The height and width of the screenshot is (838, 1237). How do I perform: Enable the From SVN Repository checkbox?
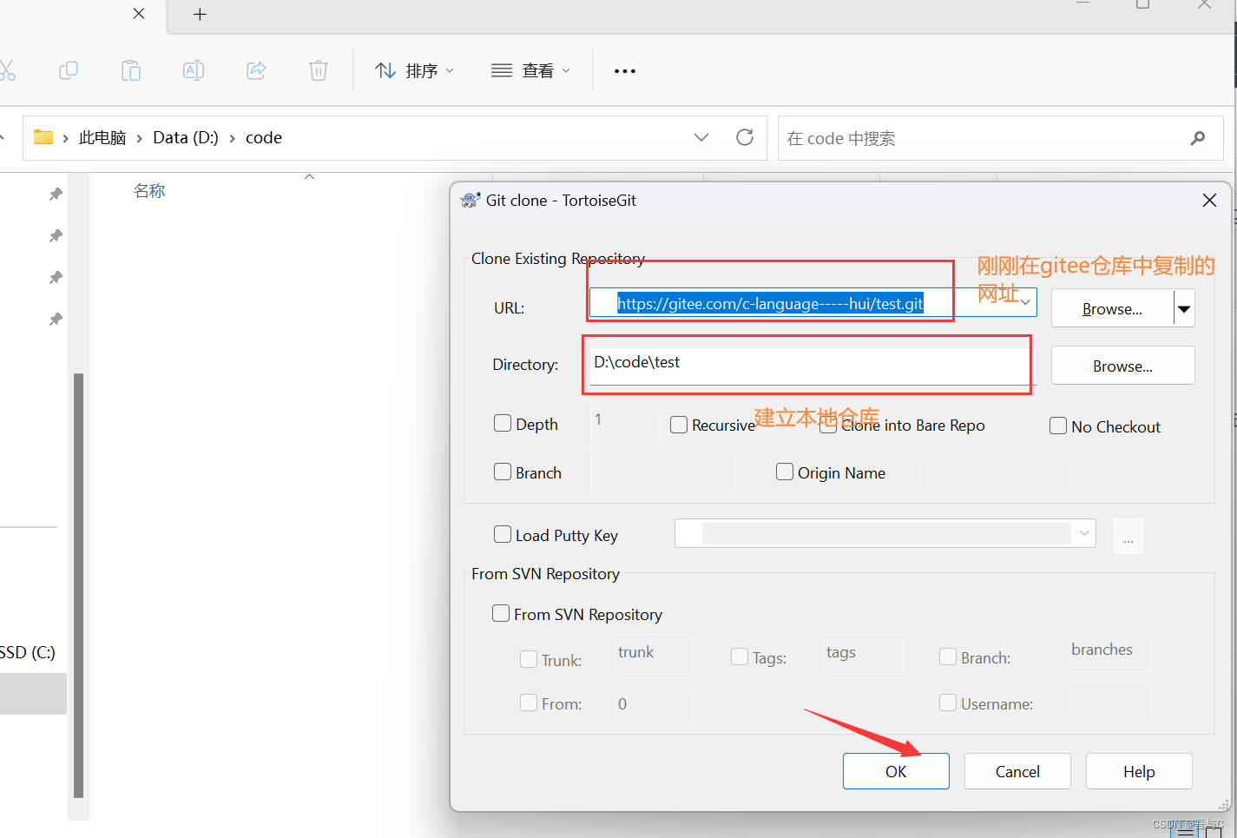(x=501, y=613)
